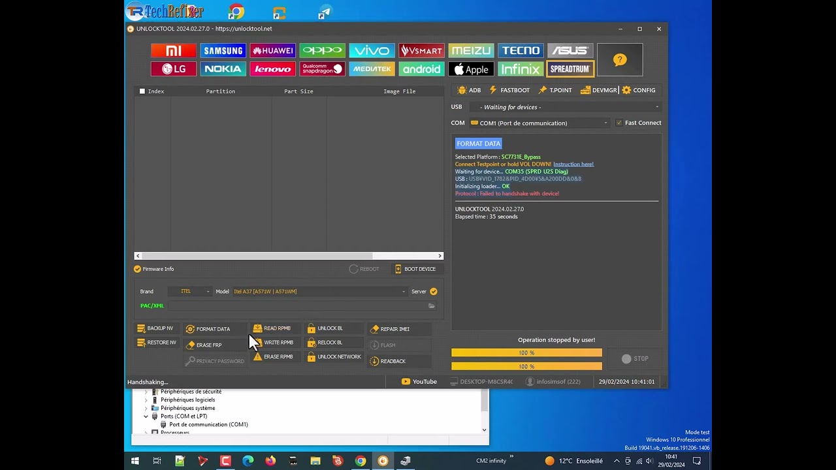
Task: Select the ASUS brand icon
Action: [x=570, y=51]
